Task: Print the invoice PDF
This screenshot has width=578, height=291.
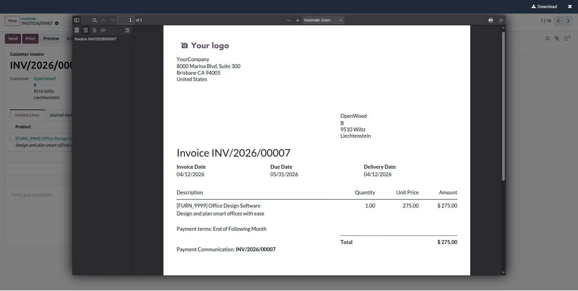Action: [x=491, y=20]
